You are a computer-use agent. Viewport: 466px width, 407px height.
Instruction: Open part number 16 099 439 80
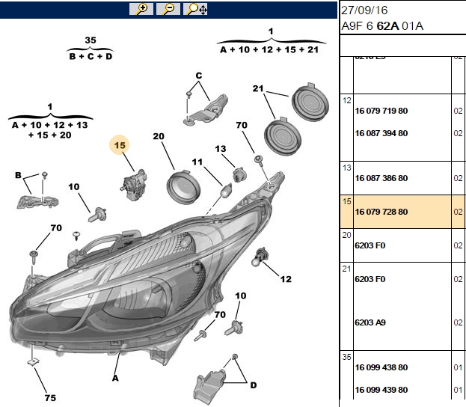(381, 390)
